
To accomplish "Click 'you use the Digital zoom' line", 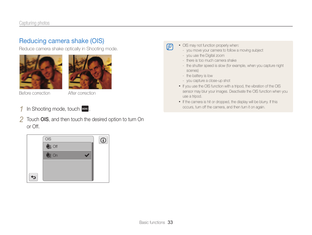I will pos(205,55).
